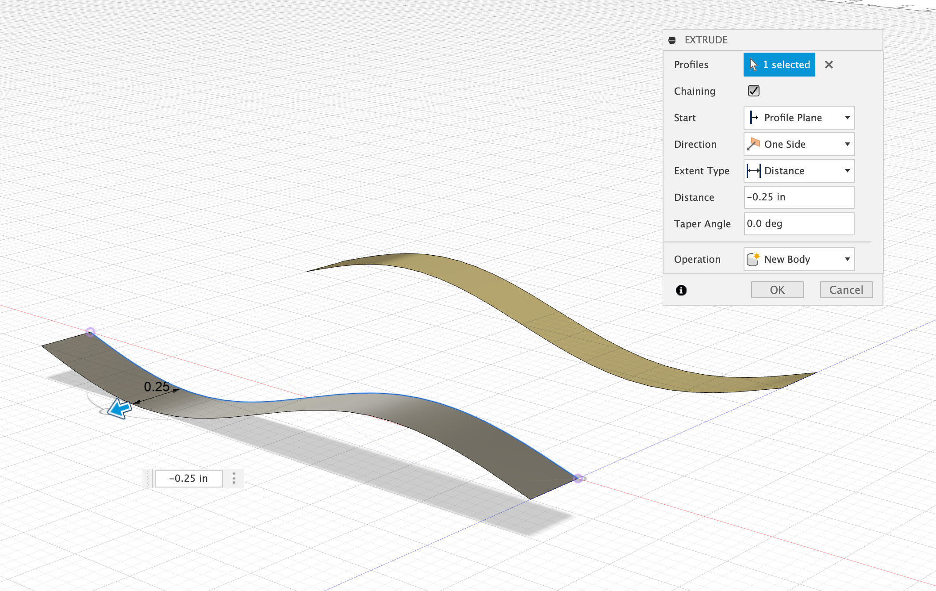Viewport: 936px width, 591px height.
Task: Click the Distance extent type icon
Action: [x=753, y=171]
